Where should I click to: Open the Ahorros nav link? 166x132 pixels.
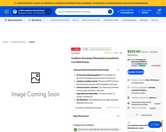[x=75, y=20]
